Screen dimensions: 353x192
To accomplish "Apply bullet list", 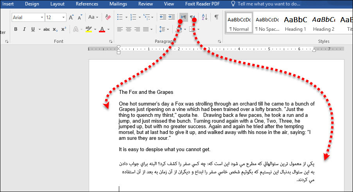I will coord(120,17).
